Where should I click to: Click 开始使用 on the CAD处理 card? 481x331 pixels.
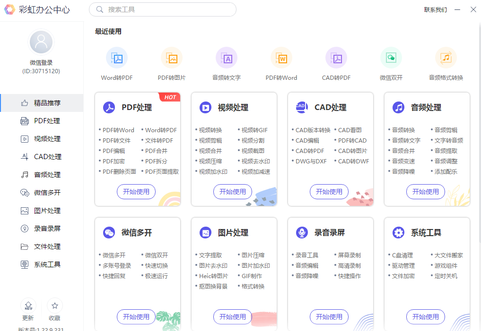(329, 192)
